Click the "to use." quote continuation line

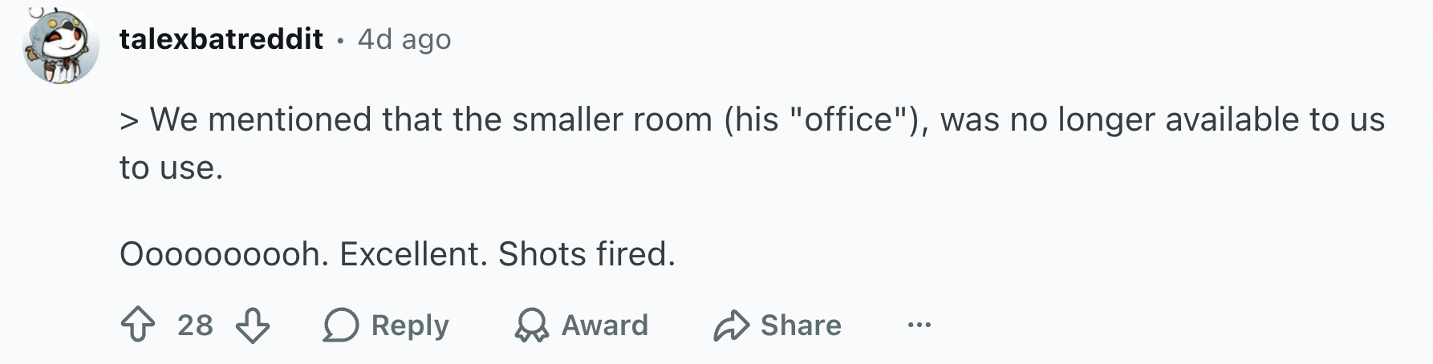click(x=171, y=168)
